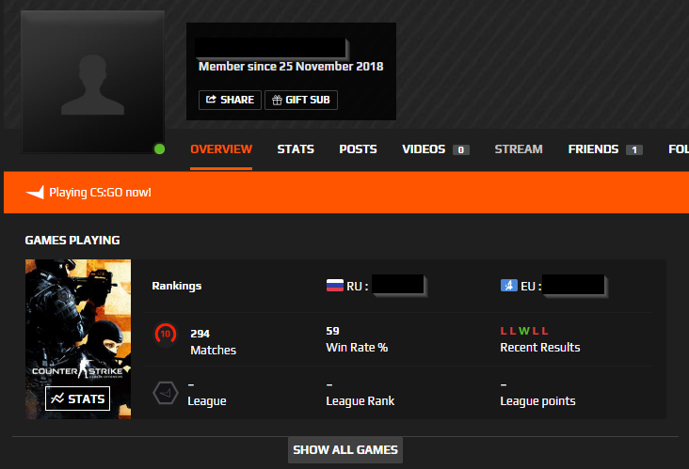Click the Gift Sub button
The image size is (689, 469).
301,100
